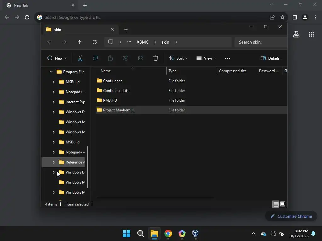This screenshot has width=322, height=241.
Task: Add a new Explorer tab
Action: [126, 30]
